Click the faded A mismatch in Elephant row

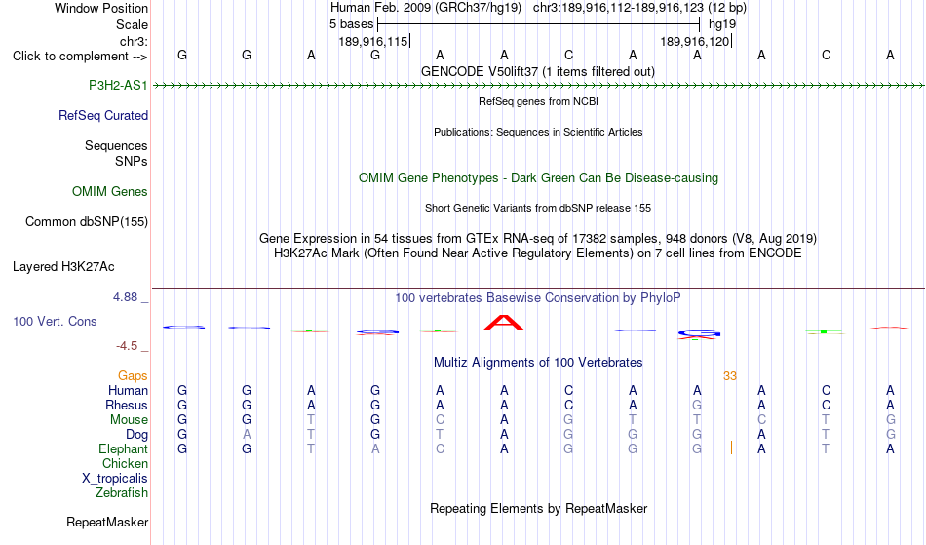[375, 448]
